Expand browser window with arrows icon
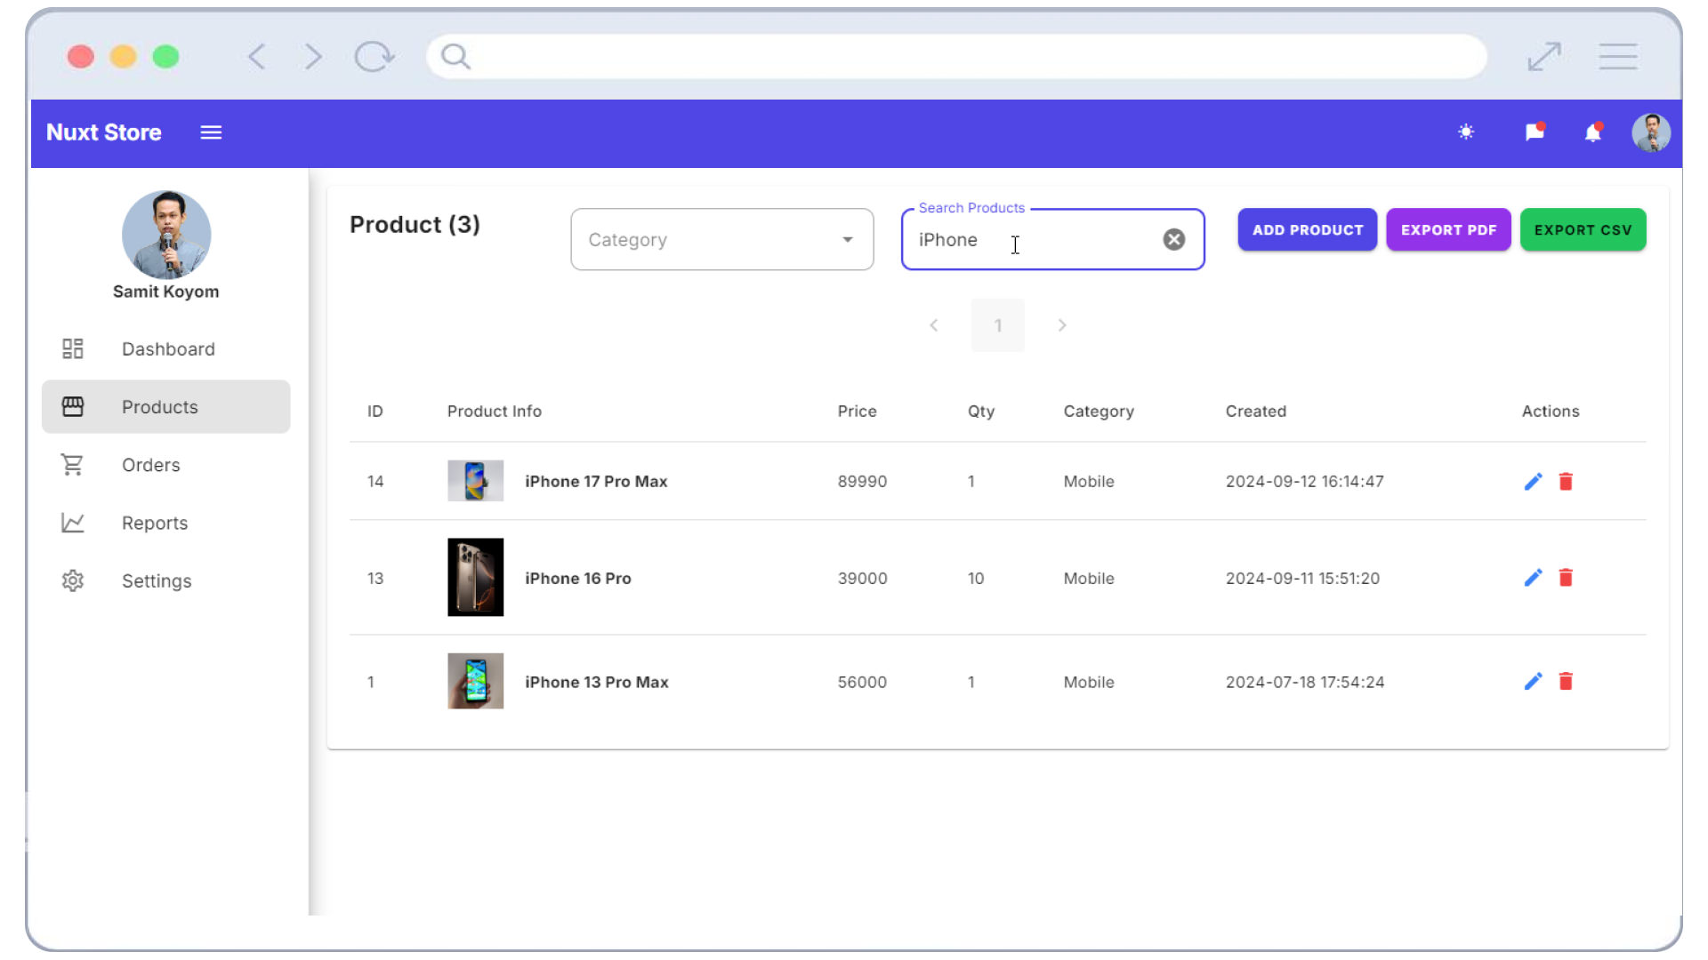Viewport: 1708px width, 960px height. coord(1544,57)
